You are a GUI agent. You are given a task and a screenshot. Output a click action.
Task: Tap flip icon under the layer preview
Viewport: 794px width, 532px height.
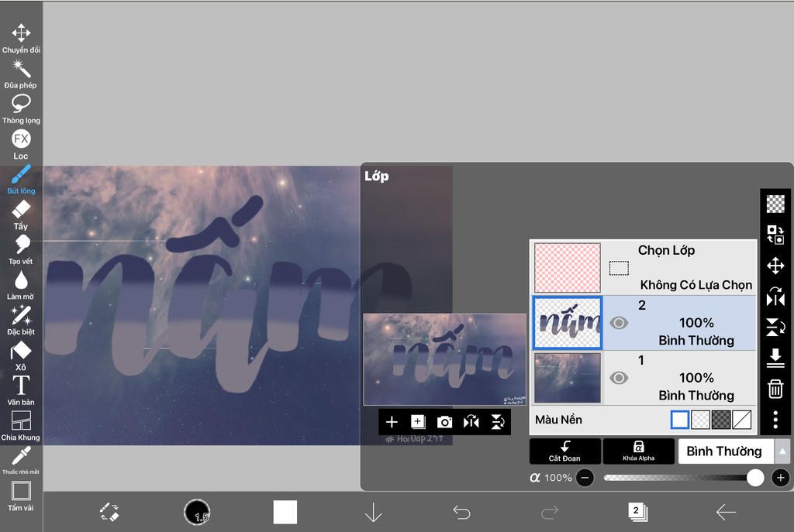coord(471,422)
